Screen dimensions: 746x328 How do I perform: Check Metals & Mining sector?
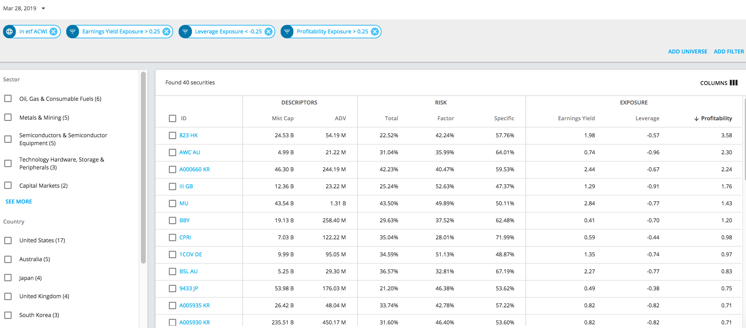8,117
